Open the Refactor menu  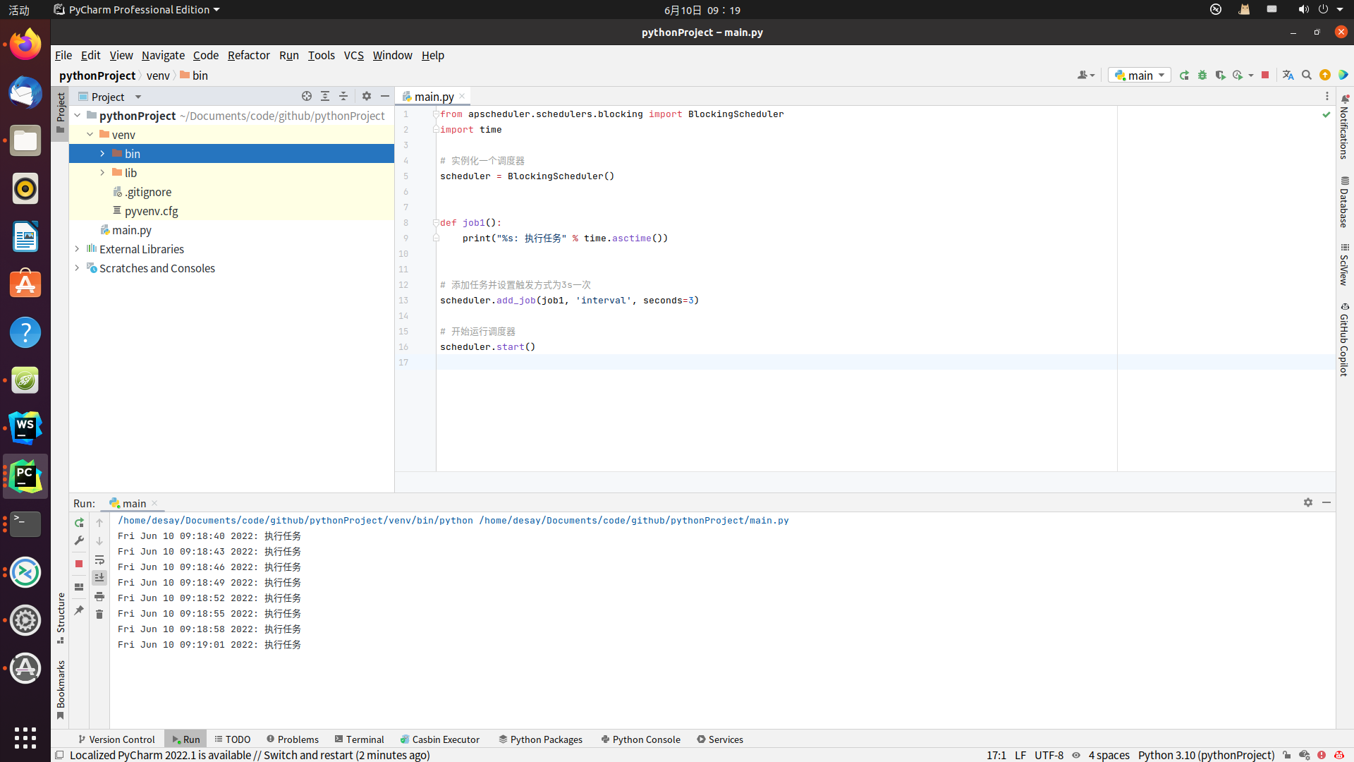point(248,55)
